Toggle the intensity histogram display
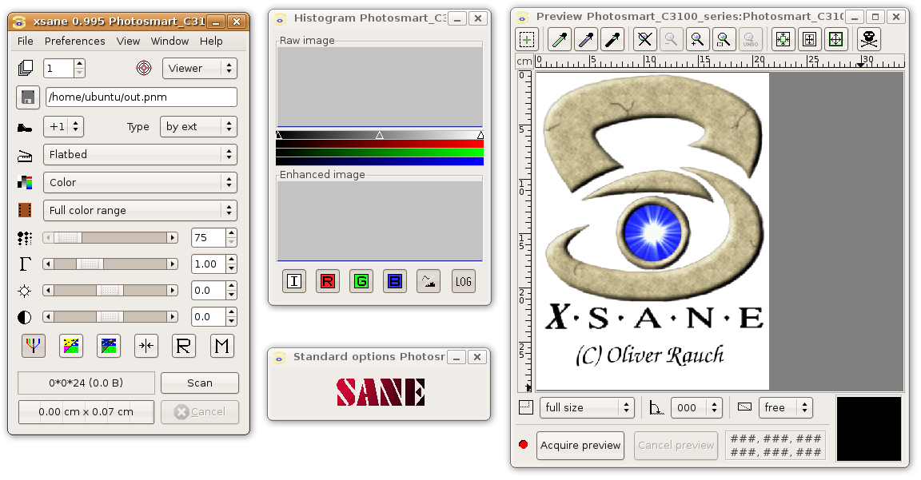The image size is (921, 480). coord(293,281)
